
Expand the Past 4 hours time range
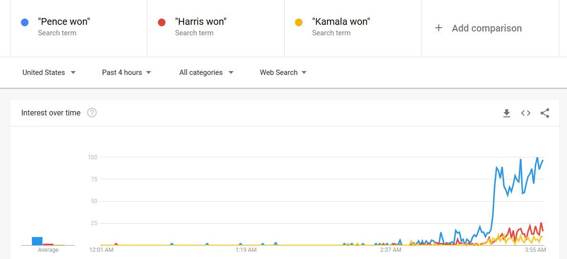[126, 73]
